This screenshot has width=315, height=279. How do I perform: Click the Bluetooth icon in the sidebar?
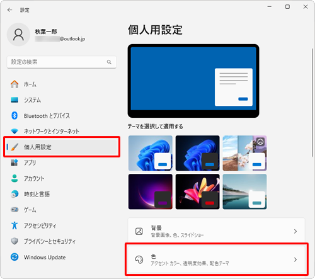14,115
